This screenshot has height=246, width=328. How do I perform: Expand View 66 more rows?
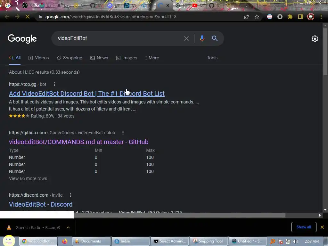28,178
